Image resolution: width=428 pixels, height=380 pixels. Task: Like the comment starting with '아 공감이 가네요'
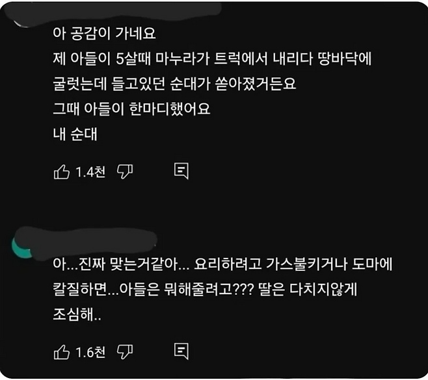pos(60,171)
